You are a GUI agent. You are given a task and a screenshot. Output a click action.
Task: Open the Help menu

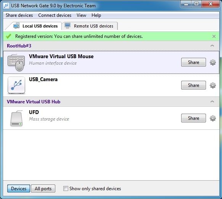[96, 15]
